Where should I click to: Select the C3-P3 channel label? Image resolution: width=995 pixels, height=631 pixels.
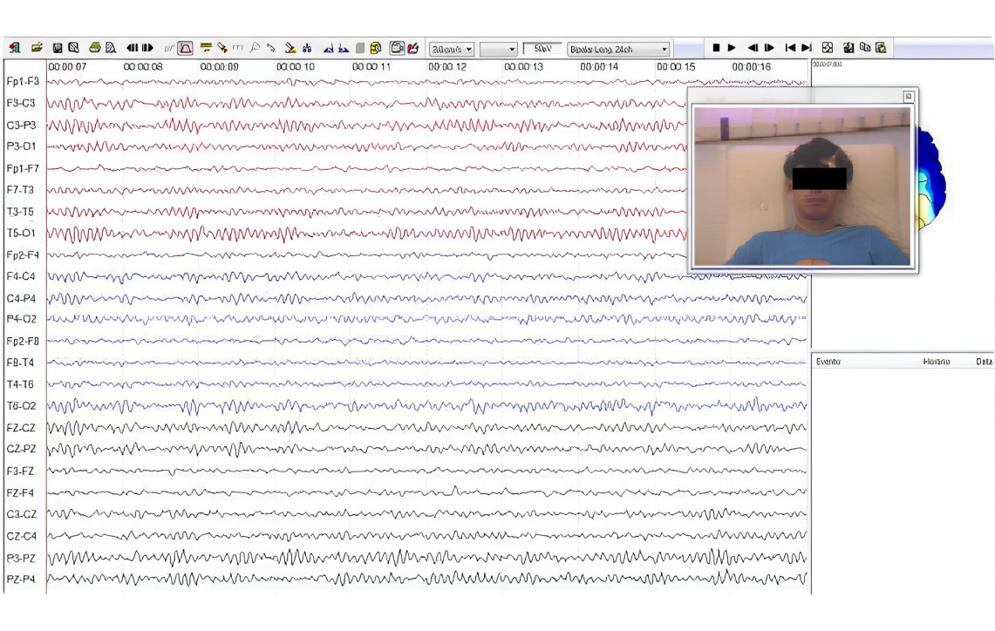pos(21,125)
